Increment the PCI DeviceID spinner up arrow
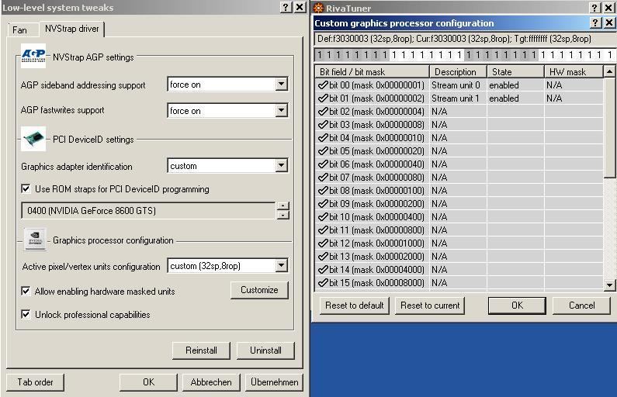 283,206
